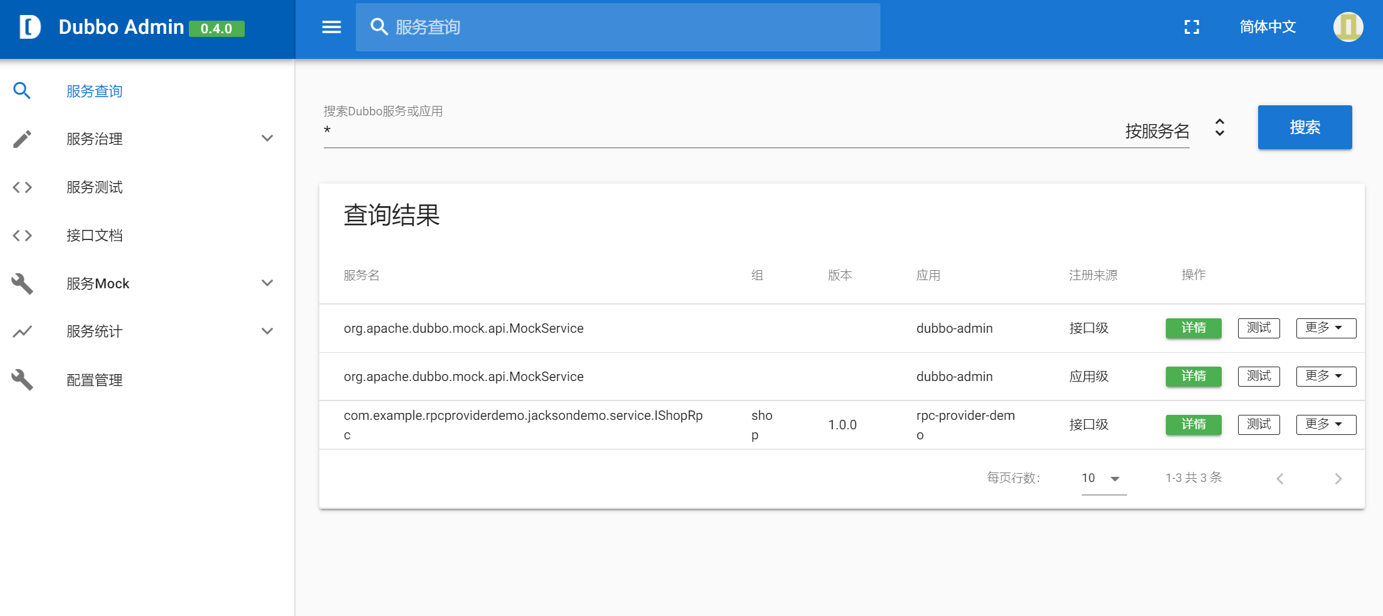Click the wrench icon beside 服务Mock

click(x=22, y=283)
